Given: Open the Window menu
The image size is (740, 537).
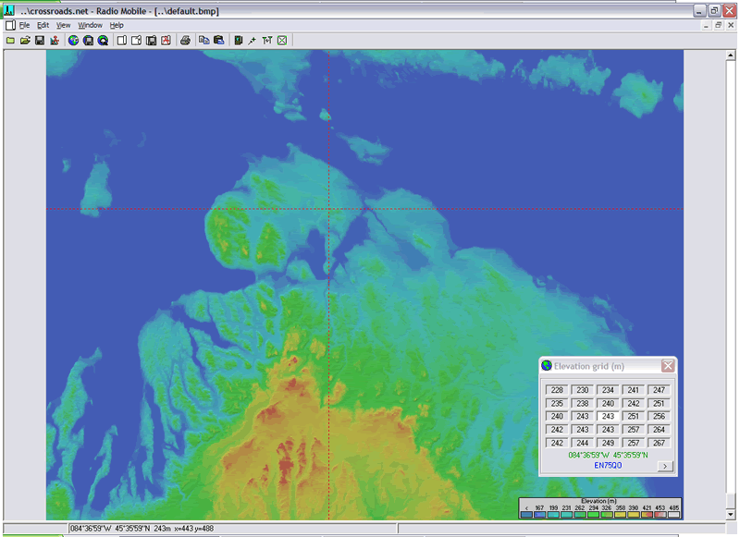Looking at the screenshot, I should pos(90,25).
